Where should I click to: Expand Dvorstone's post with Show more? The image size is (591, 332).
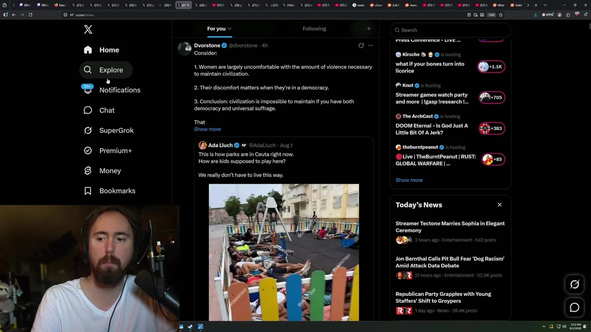(207, 129)
